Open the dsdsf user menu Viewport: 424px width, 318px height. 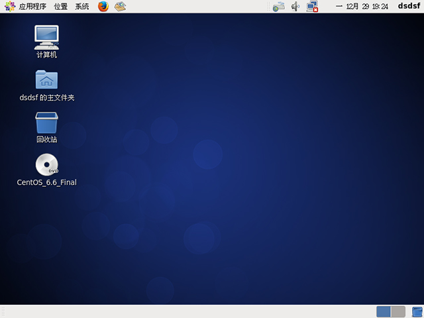pyautogui.click(x=409, y=6)
